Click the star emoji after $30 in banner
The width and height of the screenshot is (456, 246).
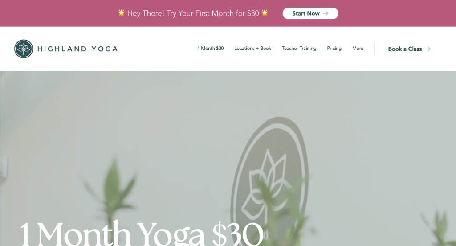[x=265, y=13]
